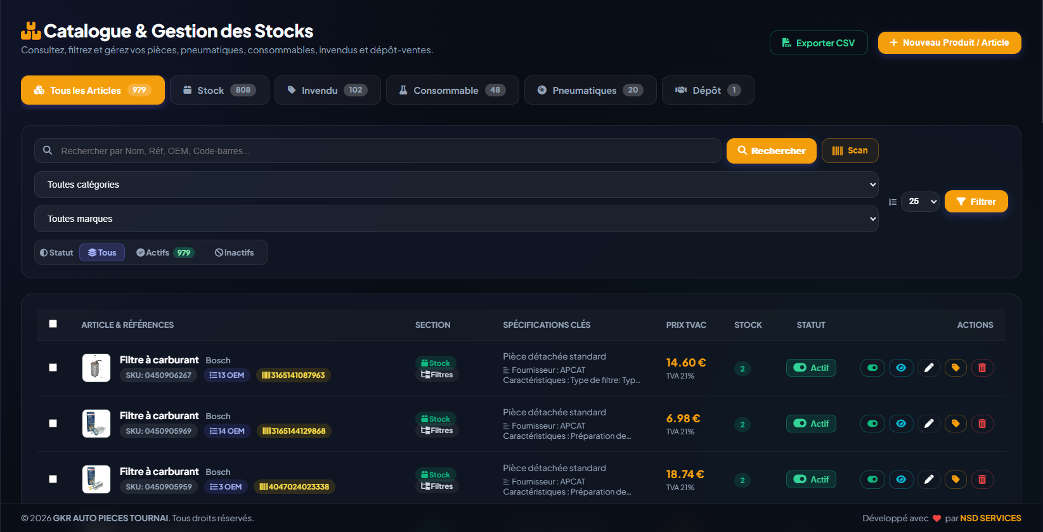Screen dimensions: 1043x532
Task: Check the box for SKU 0450905959 row
Action: [x=53, y=479]
